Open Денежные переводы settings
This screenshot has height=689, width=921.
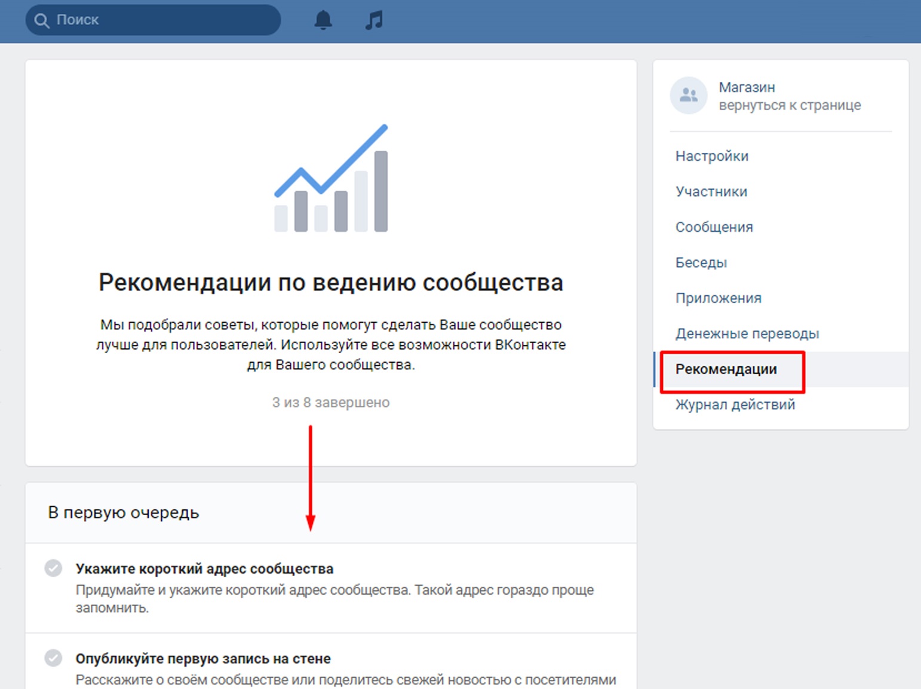pyautogui.click(x=747, y=333)
